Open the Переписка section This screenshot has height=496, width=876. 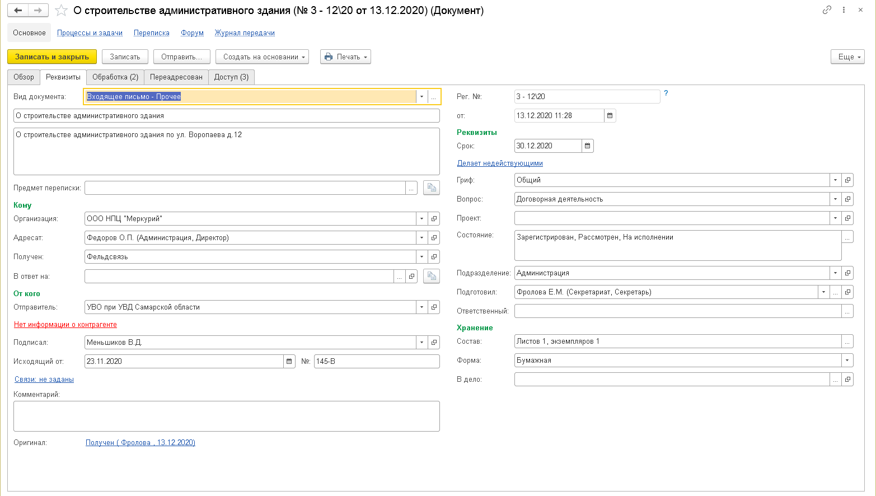pyautogui.click(x=152, y=33)
